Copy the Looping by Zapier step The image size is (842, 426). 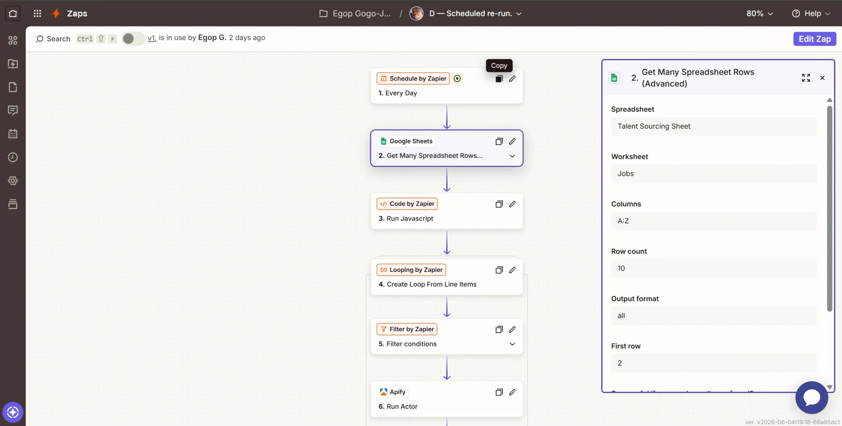click(x=499, y=270)
